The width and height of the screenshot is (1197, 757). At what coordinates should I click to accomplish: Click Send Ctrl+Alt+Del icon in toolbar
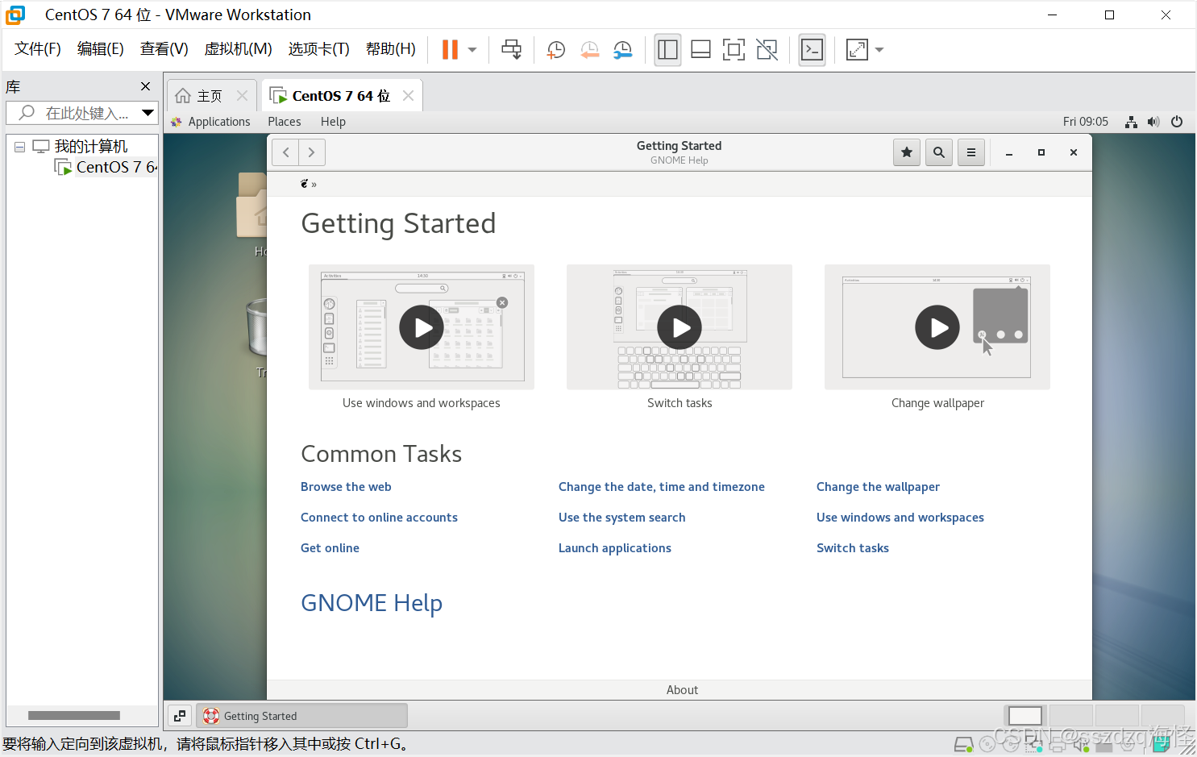click(x=511, y=50)
